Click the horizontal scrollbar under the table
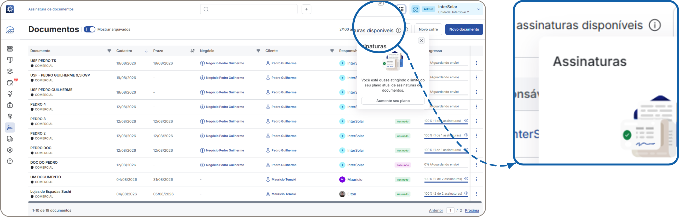The width and height of the screenshot is (679, 217). pyautogui.click(x=255, y=202)
